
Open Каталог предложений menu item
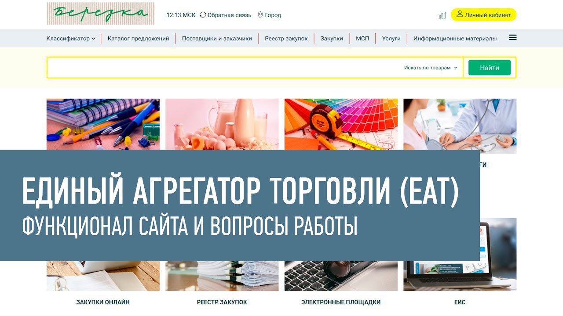pyautogui.click(x=138, y=39)
